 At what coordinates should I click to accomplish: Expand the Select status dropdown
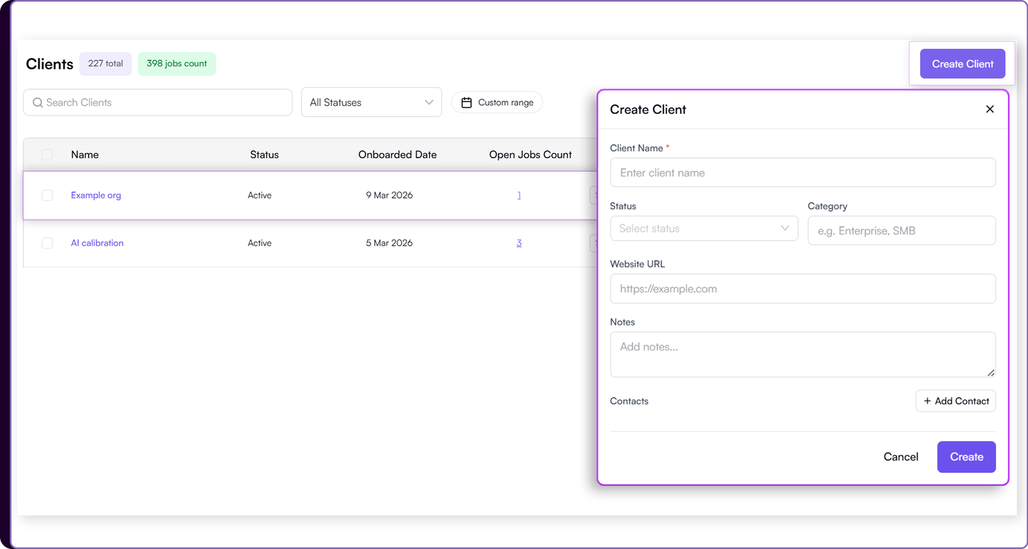[704, 228]
